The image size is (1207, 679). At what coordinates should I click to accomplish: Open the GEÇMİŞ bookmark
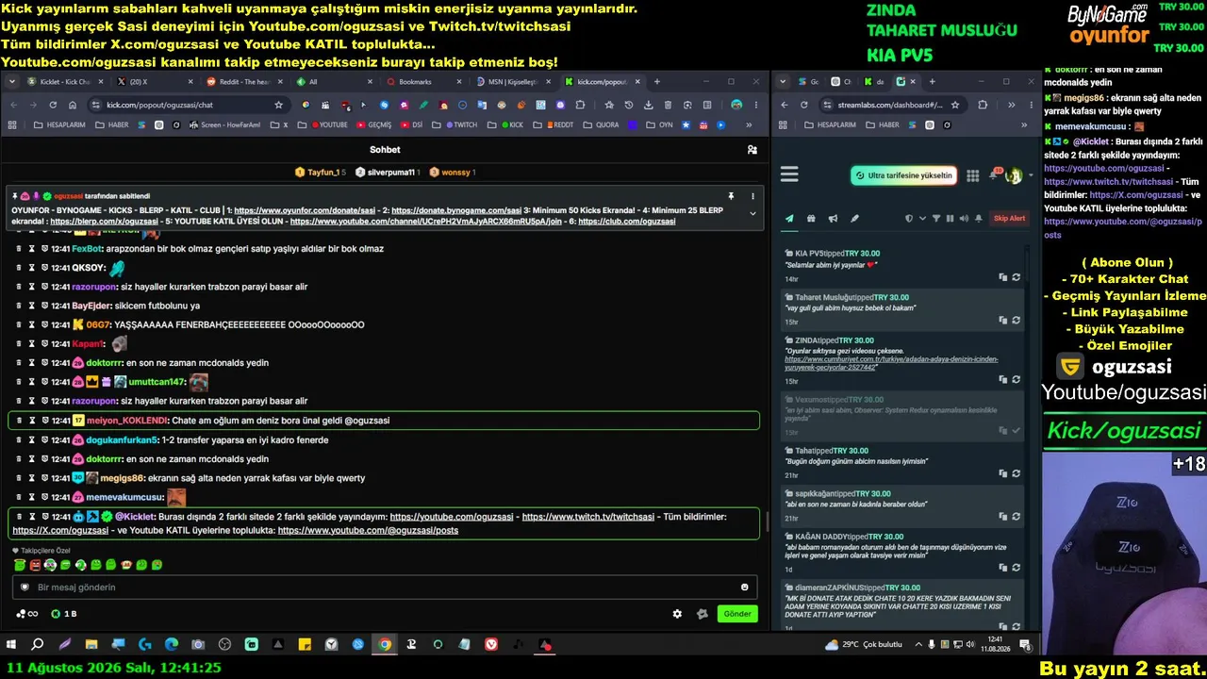click(x=373, y=124)
